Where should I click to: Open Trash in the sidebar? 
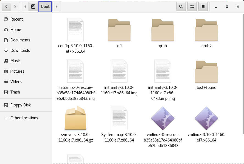[26, 92]
